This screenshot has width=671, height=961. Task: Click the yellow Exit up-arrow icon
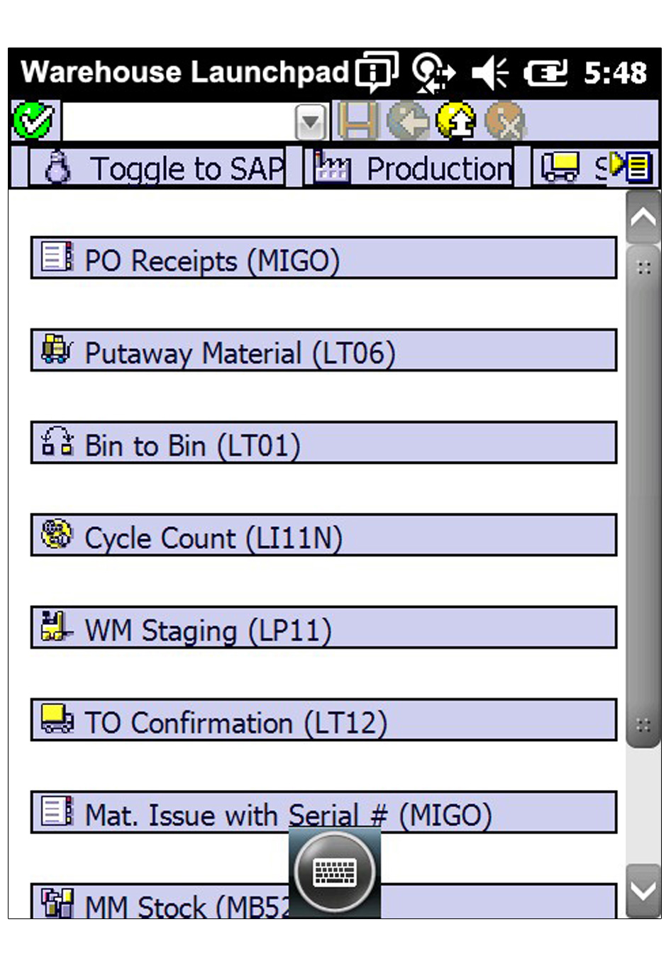[456, 121]
